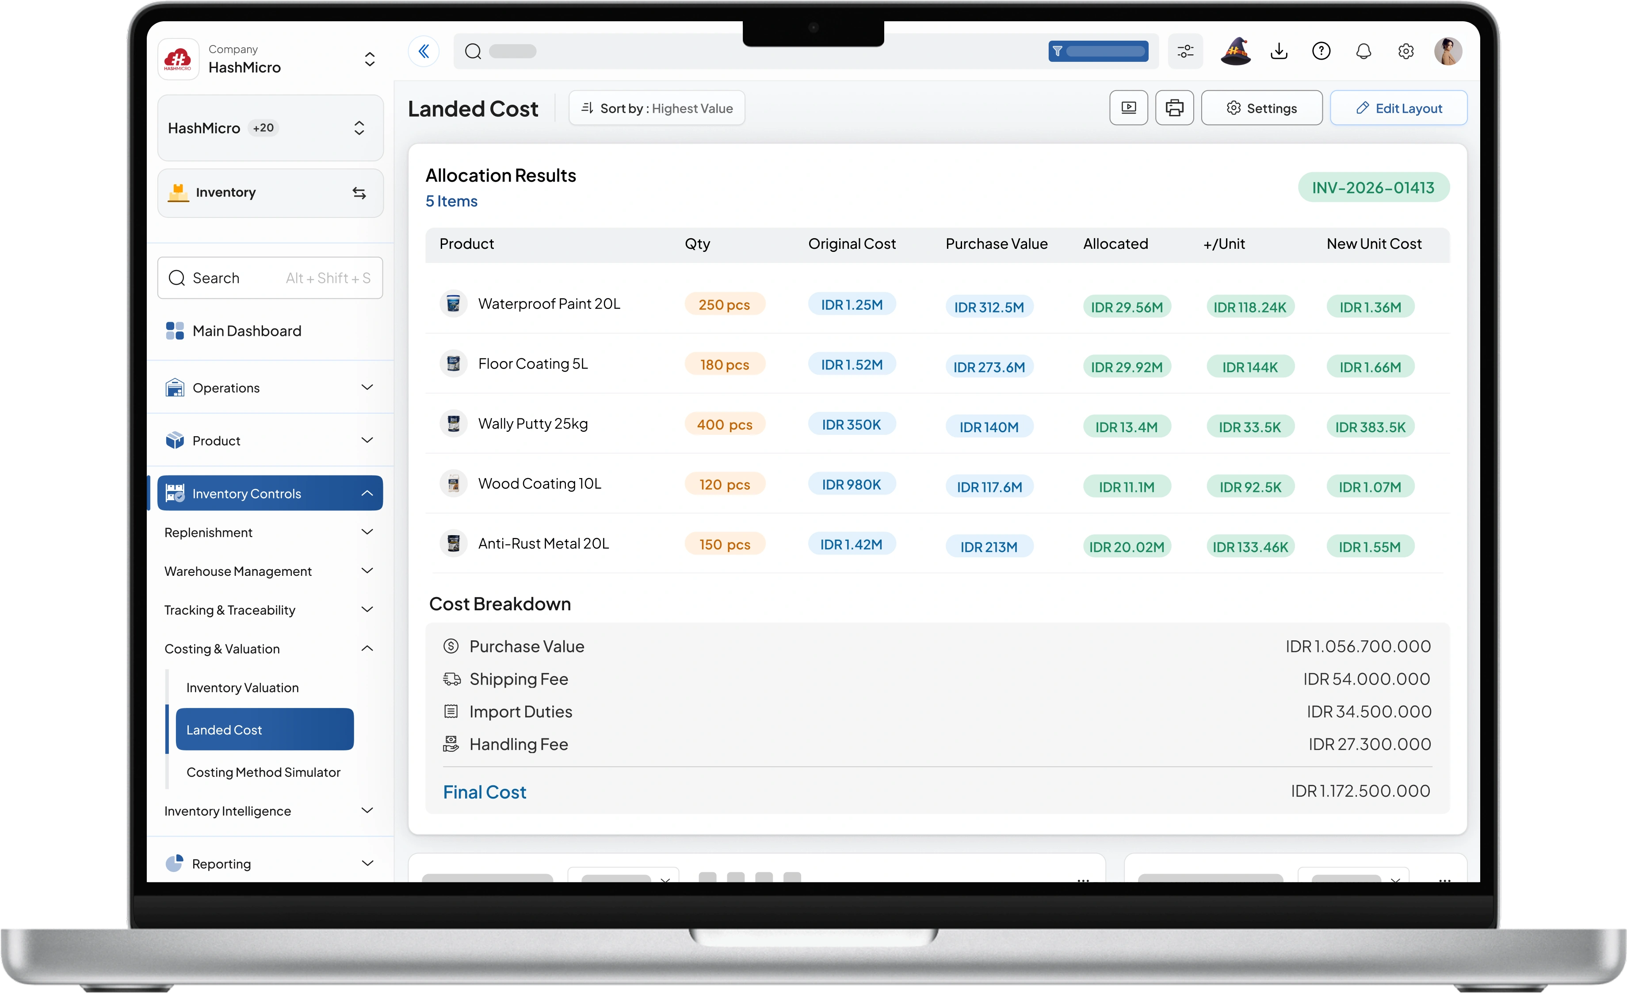Screen dimensions: 1627x993
Task: Click the Inventory module selector
Action: click(x=270, y=193)
